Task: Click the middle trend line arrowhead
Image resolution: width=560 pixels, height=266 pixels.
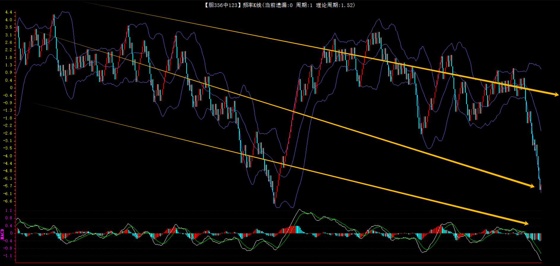Action: pos(531,186)
